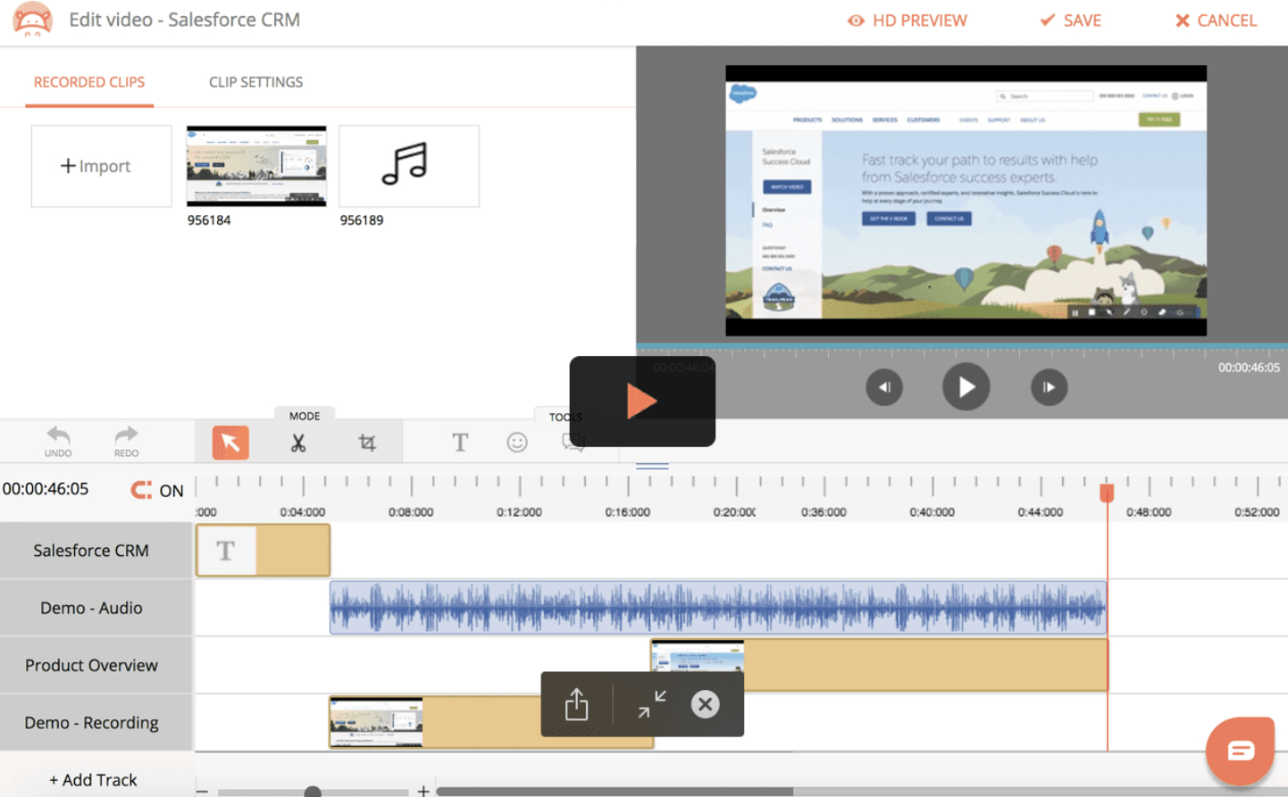
Task: Play the video preview
Action: click(x=966, y=386)
